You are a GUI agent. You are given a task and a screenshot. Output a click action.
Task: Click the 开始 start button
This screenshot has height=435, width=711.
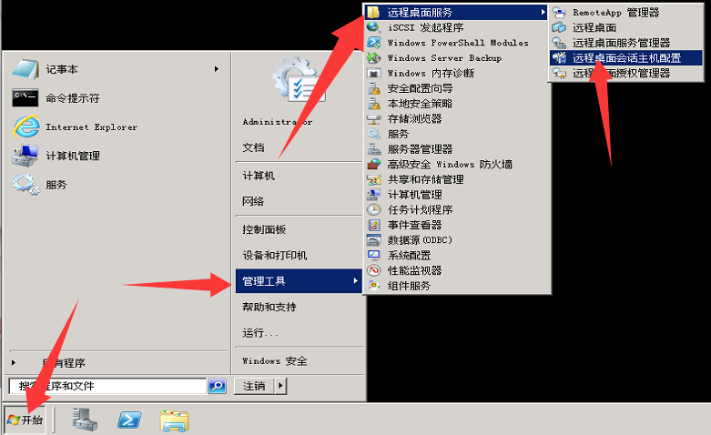[x=25, y=420]
